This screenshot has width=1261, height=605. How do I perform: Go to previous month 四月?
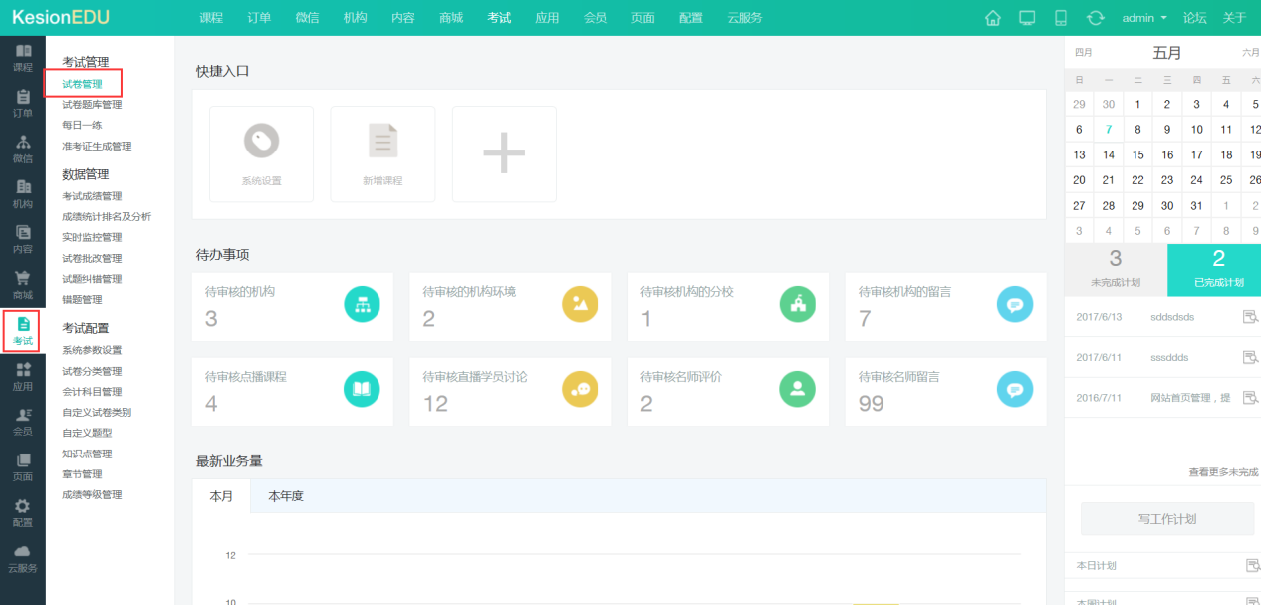tap(1084, 53)
